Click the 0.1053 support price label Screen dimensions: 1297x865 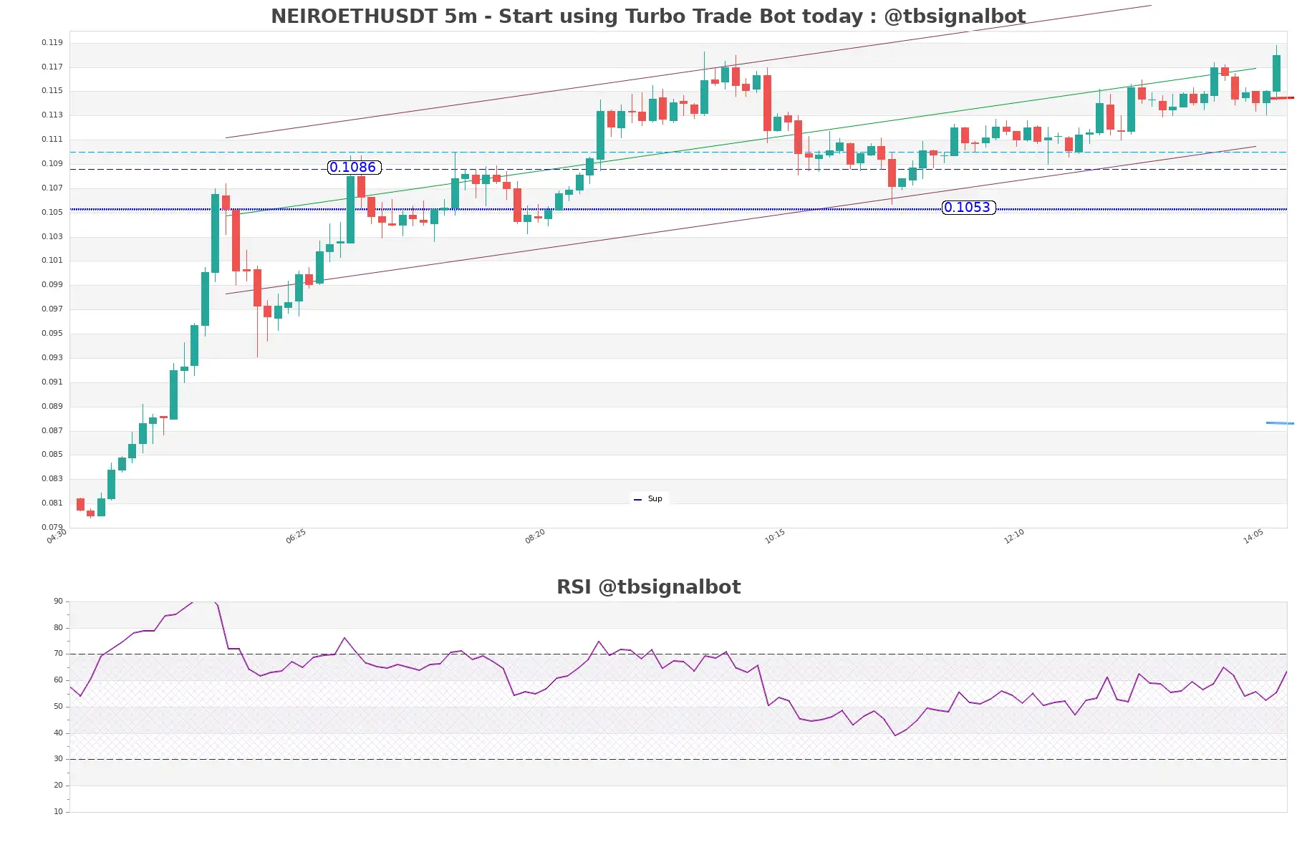pos(968,208)
